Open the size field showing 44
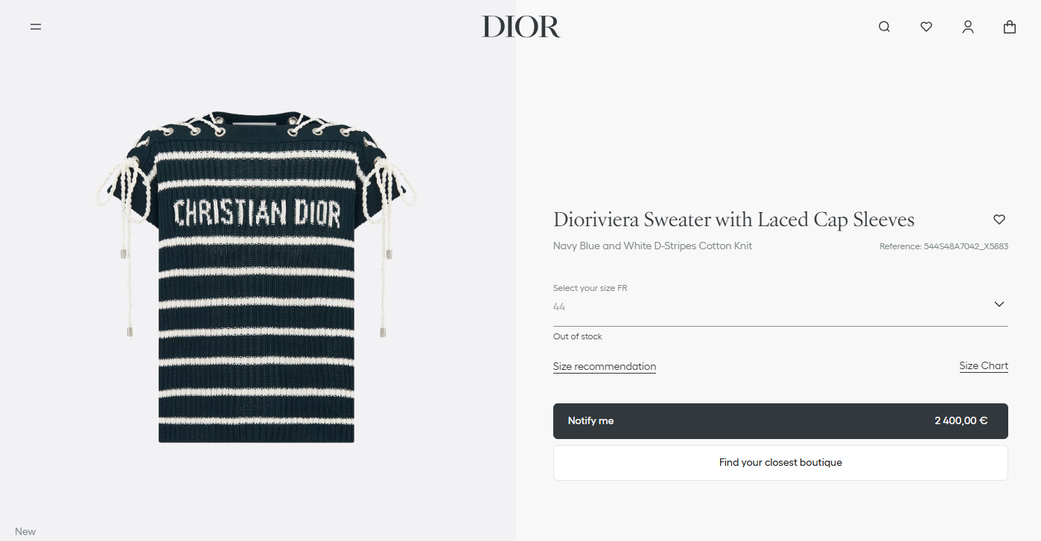 [x=780, y=307]
